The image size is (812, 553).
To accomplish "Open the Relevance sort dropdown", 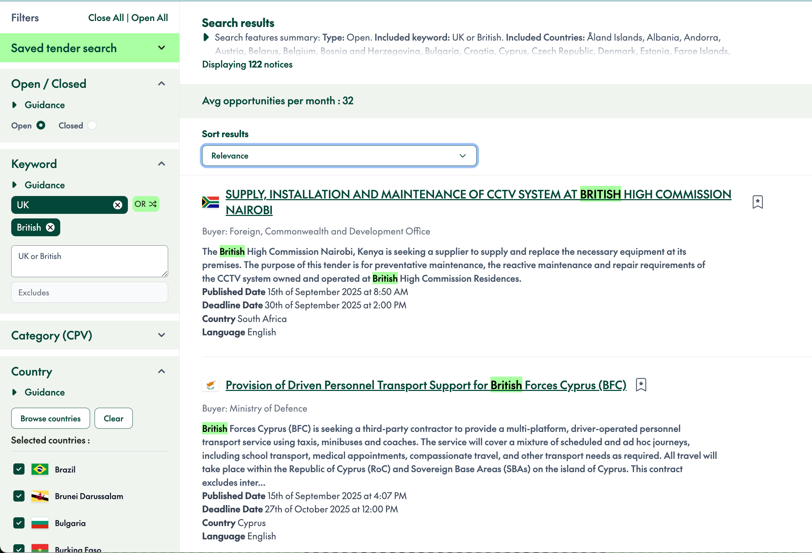I will (338, 155).
